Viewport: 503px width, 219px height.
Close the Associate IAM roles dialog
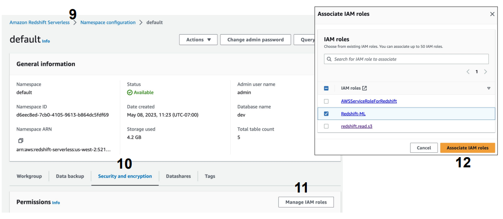(x=492, y=14)
